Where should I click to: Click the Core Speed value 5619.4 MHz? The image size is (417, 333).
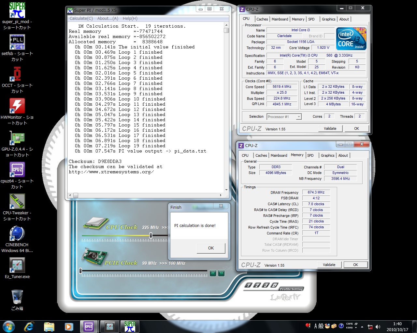[x=282, y=87]
